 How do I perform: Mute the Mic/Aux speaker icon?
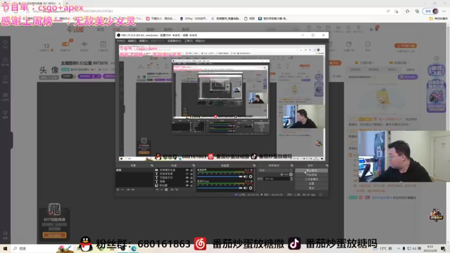point(245,188)
